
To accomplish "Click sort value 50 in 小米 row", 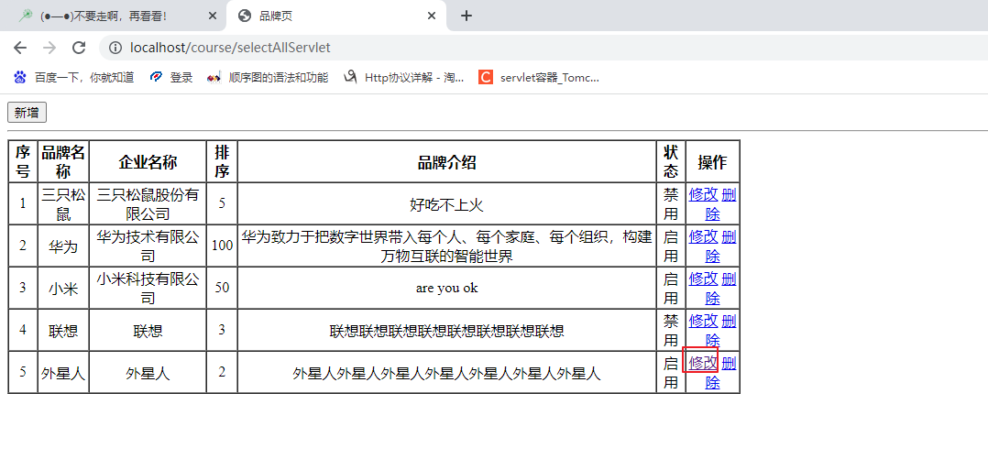I will coord(222,288).
